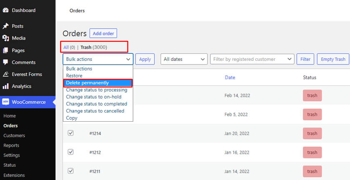350x180 pixels.
Task: Open the Posts menu
Action: 17,26
